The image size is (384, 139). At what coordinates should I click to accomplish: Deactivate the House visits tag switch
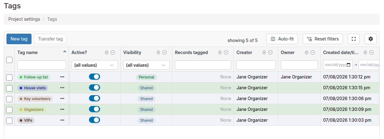(95, 87)
